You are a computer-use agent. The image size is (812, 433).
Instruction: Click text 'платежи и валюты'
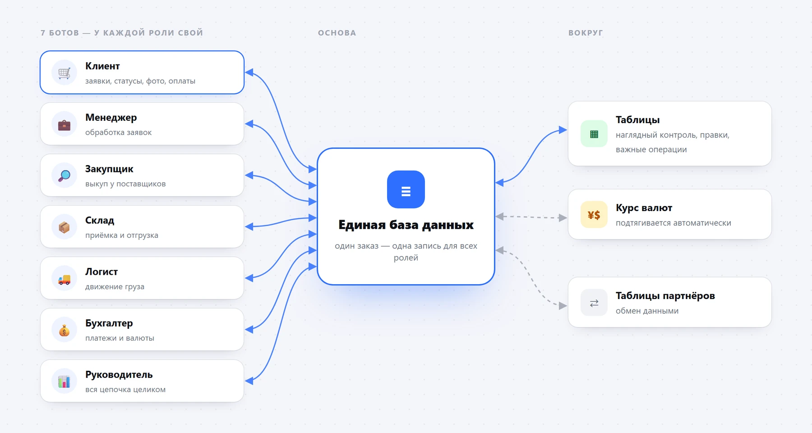(120, 338)
